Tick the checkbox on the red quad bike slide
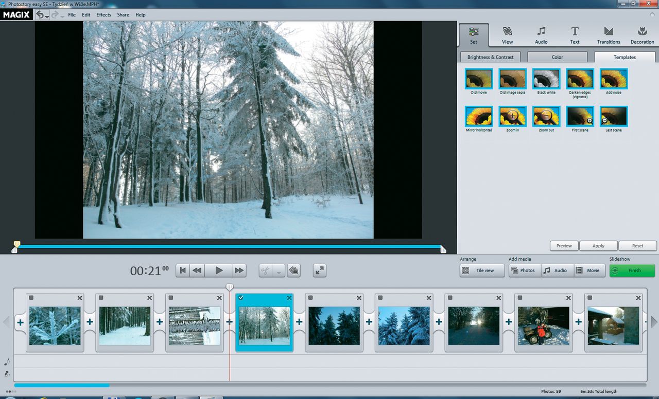 pos(520,298)
